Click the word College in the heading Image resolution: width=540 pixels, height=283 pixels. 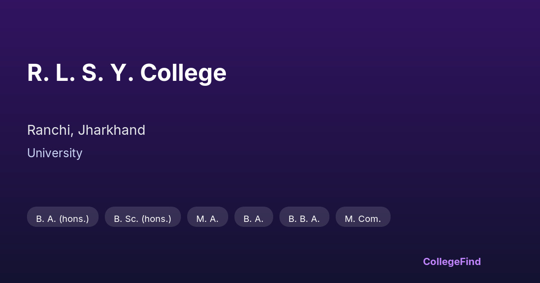pos(183,73)
